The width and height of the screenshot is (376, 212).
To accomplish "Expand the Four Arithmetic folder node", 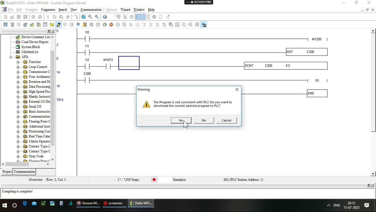I will [x=18, y=77].
